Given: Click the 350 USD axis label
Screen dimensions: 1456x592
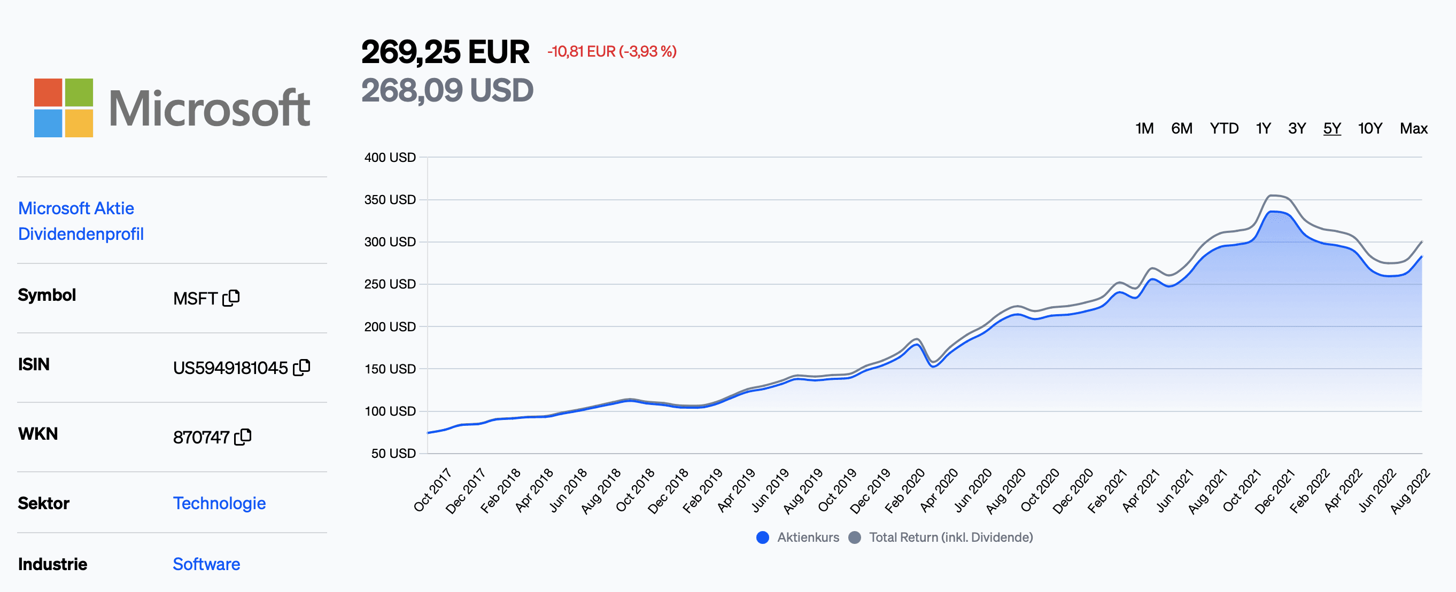Looking at the screenshot, I should click(390, 199).
